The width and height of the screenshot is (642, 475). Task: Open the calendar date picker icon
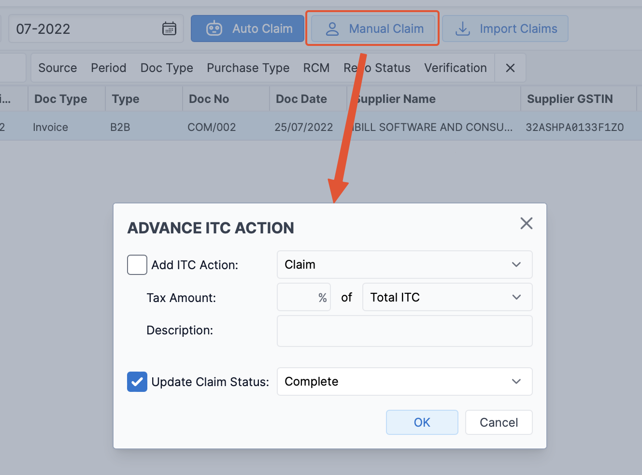point(169,29)
